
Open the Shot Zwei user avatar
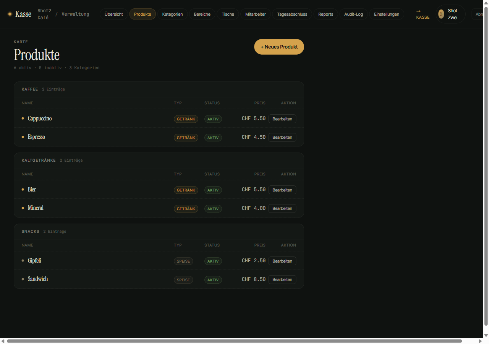tap(441, 14)
